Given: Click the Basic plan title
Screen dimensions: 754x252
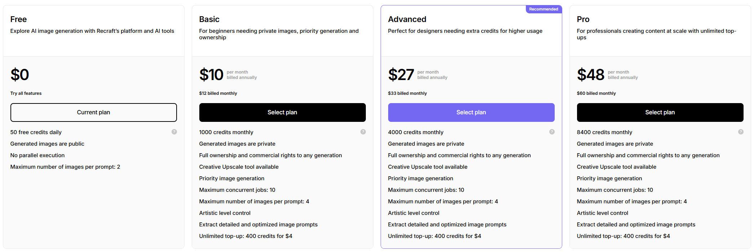Looking at the screenshot, I should click(x=209, y=19).
